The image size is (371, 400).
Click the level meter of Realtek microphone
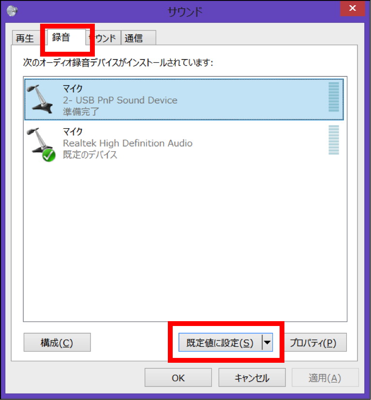333,140
